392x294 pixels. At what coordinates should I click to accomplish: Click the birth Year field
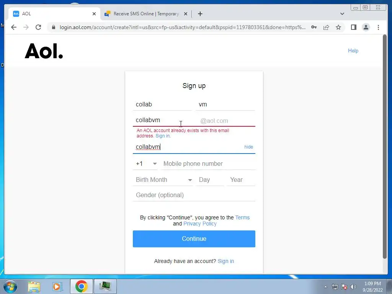click(x=241, y=180)
